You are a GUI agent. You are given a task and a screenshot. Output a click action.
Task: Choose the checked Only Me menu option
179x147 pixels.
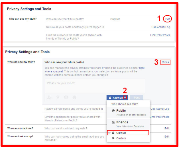coord(128,133)
